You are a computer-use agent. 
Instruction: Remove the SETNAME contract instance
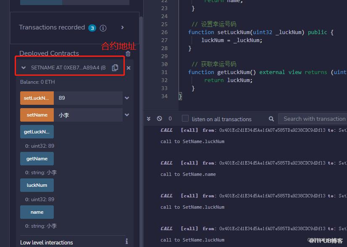(x=129, y=68)
